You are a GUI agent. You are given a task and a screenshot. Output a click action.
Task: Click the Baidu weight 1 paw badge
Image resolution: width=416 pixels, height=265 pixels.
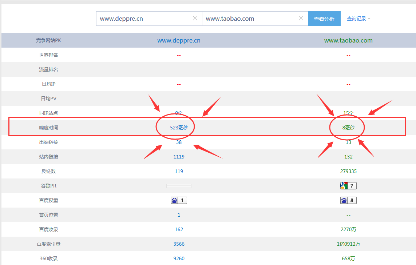179,200
